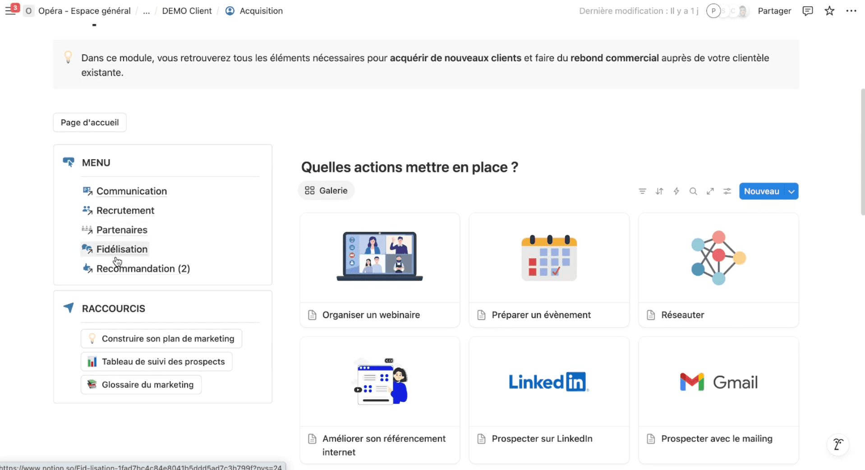
Task: Click the search magnifier in gallery toolbar
Action: [x=693, y=191]
